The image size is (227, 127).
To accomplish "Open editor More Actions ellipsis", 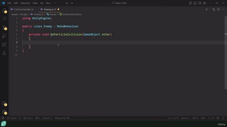I will (223, 10).
